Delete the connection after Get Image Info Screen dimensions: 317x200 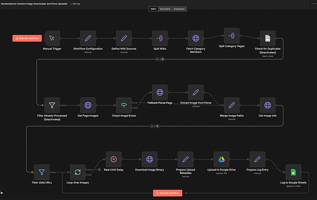click(157, 126)
